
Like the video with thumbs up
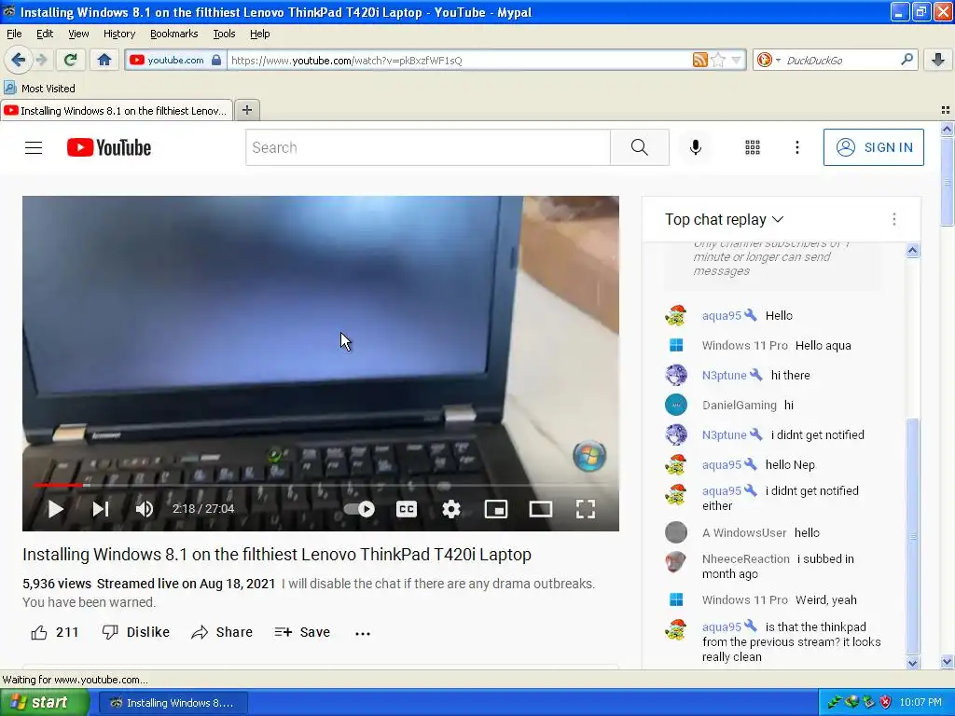(x=55, y=633)
